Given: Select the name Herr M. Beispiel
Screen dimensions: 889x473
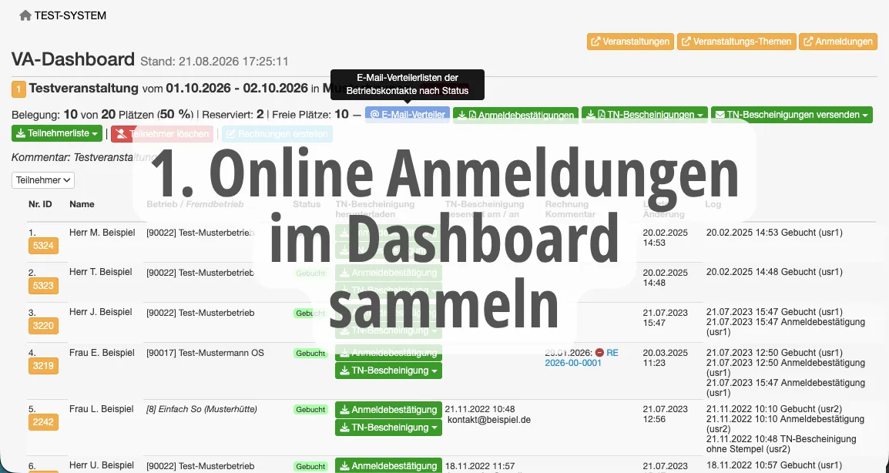Looking at the screenshot, I should pyautogui.click(x=102, y=232).
